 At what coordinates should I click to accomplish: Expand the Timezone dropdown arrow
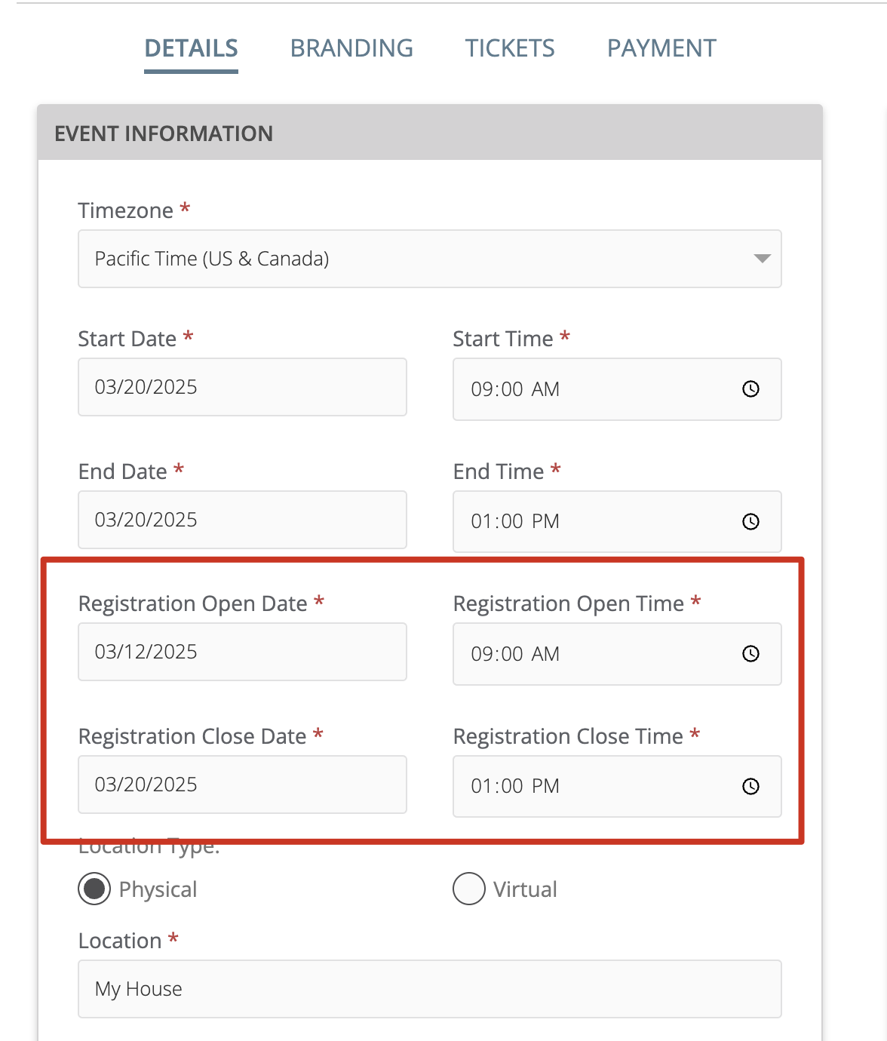point(762,259)
